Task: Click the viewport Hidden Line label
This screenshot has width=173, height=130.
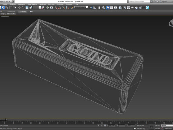Action: [x=5, y=17]
